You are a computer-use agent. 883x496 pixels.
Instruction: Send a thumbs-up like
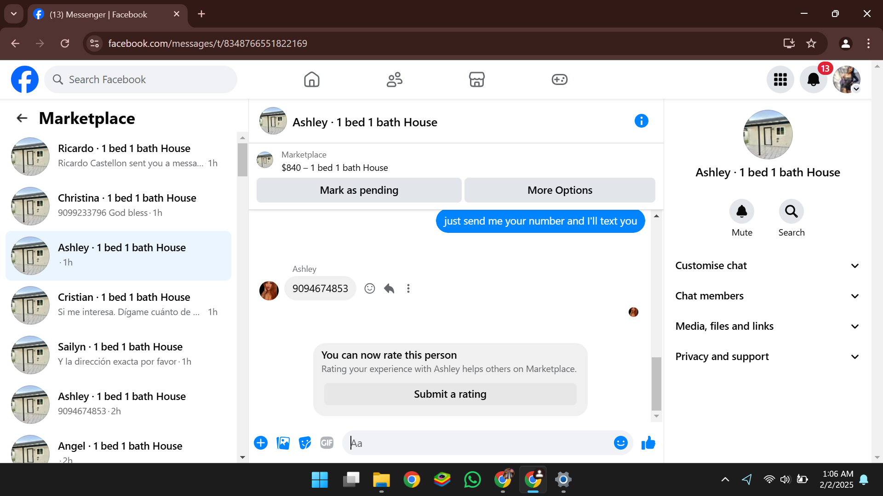coord(648,443)
